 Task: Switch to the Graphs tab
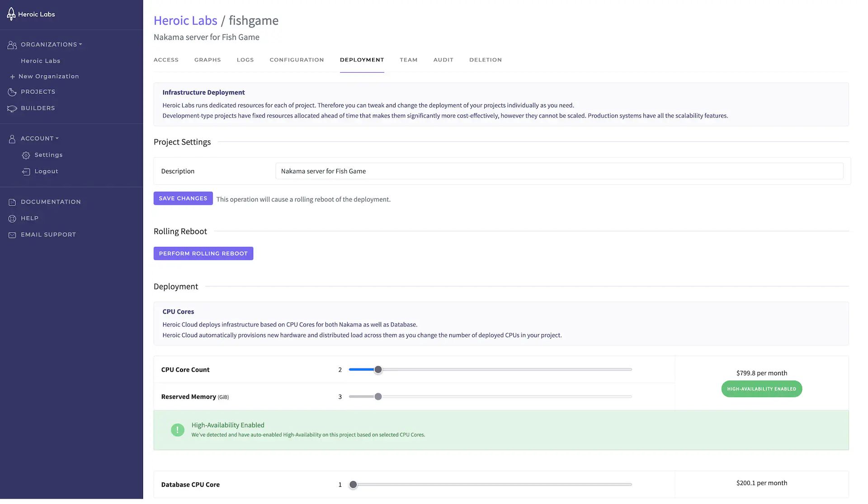coord(208,60)
